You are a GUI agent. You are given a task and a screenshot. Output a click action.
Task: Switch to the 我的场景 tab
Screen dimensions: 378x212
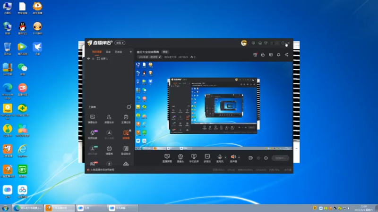click(97, 52)
